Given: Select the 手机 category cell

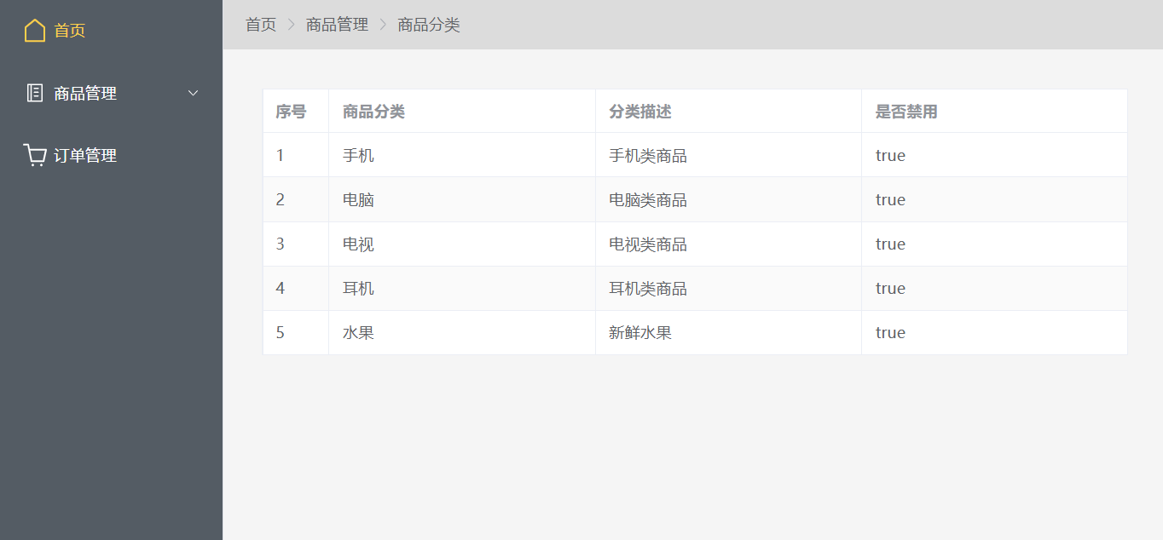Looking at the screenshot, I should 462,155.
